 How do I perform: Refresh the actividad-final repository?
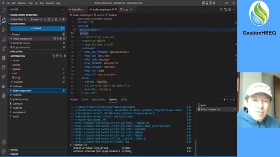click(x=52, y=19)
